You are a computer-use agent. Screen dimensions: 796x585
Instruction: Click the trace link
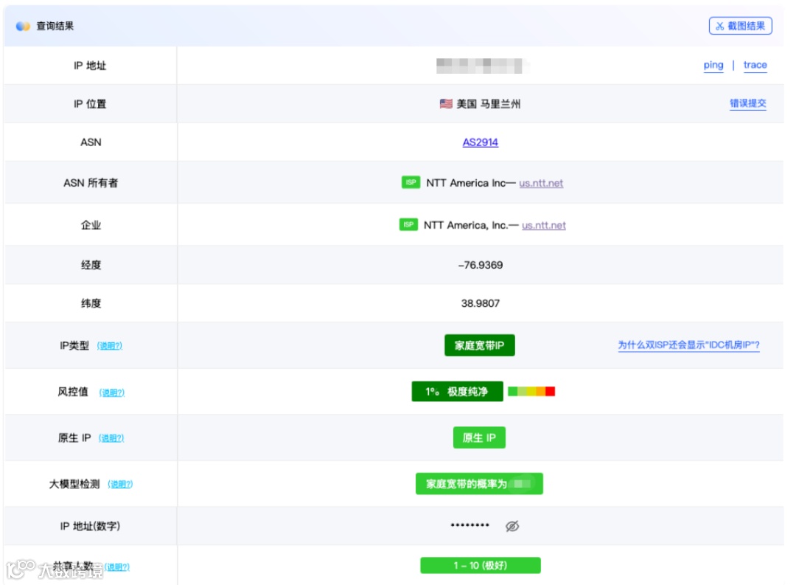click(755, 65)
